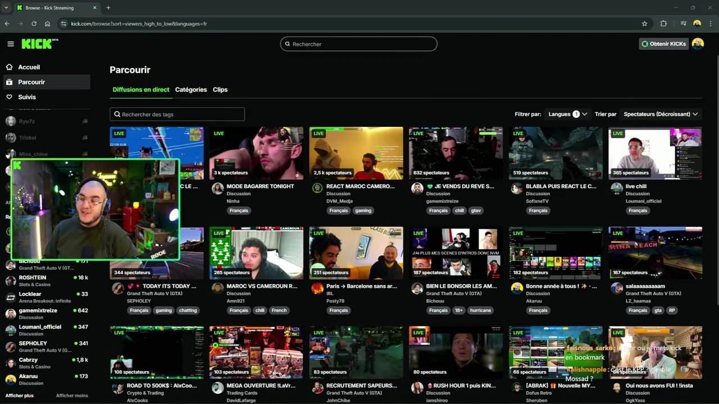This screenshot has height=404, width=719.
Task: Open Posty78 channel avatar
Action: (x=317, y=288)
